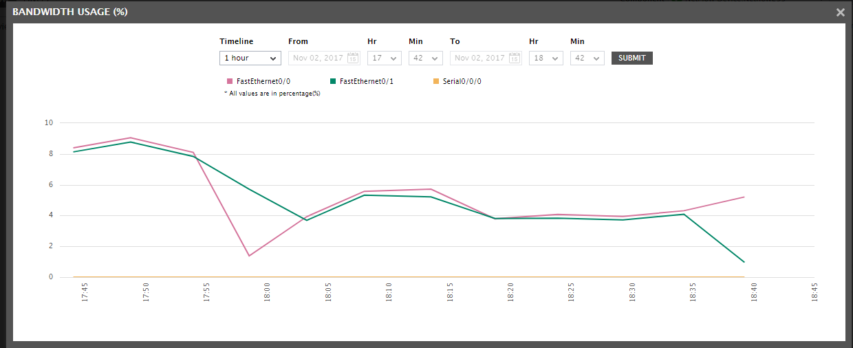Open the To Min dropdown
Screen dimensions: 853x348
coord(587,58)
